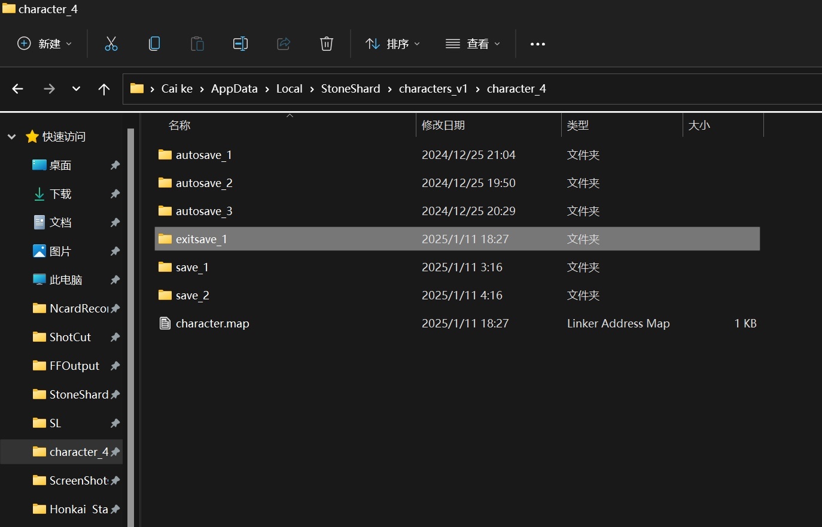Sort by 修改日期 column header

pyautogui.click(x=443, y=125)
